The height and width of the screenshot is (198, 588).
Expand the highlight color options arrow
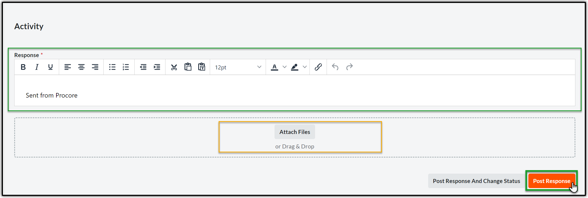click(x=305, y=67)
